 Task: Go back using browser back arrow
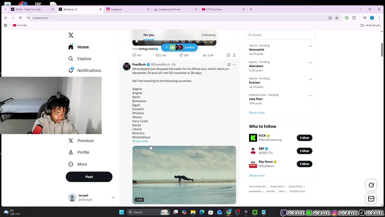pos(6,18)
